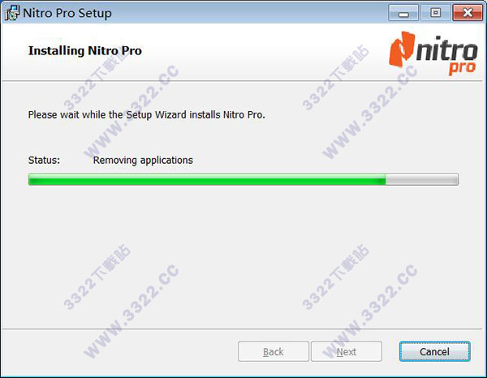
Task: Click empty title bar area left of minimize
Action: 248,13
